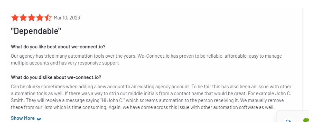The image size is (309, 122).
Task: Click the fourth rating star
Action: (x=40, y=18)
